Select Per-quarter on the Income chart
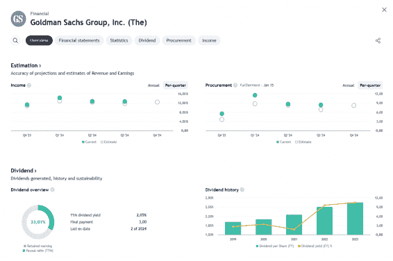 [x=176, y=85]
